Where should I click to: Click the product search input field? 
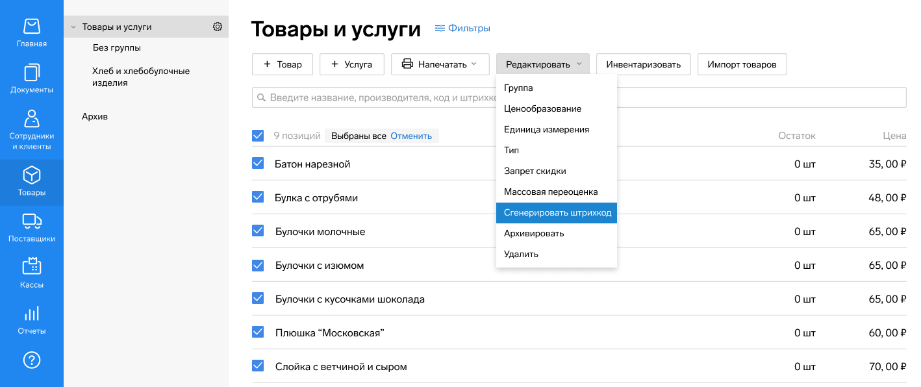[579, 97]
